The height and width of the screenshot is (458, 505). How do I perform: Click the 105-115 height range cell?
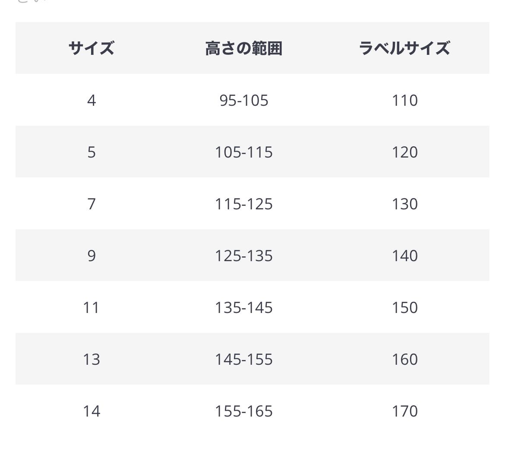(x=244, y=152)
